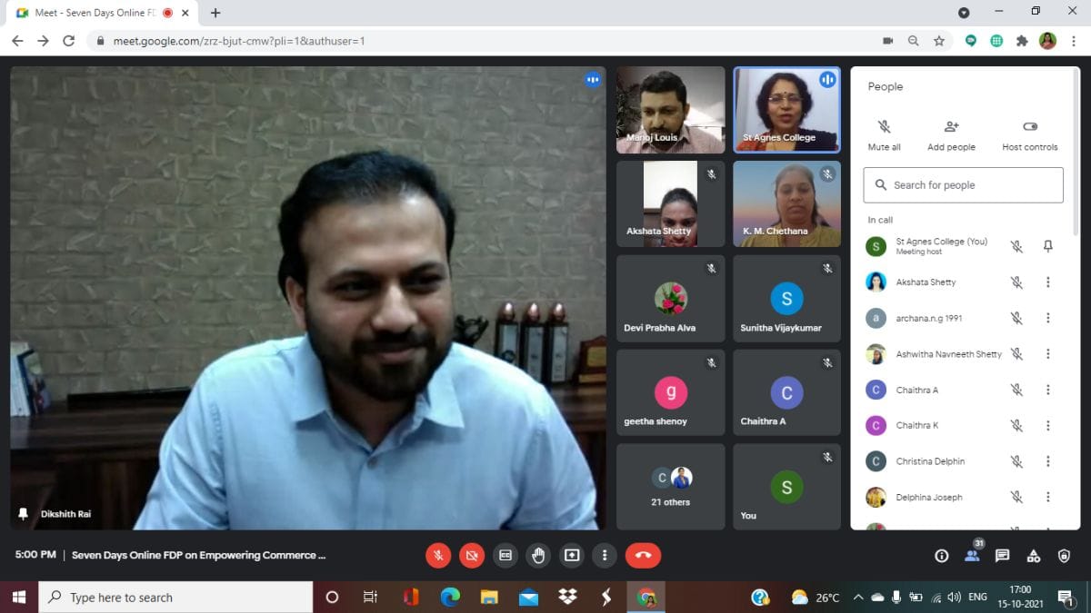The width and height of the screenshot is (1091, 613).
Task: Click the Search for people field
Action: coord(963,185)
